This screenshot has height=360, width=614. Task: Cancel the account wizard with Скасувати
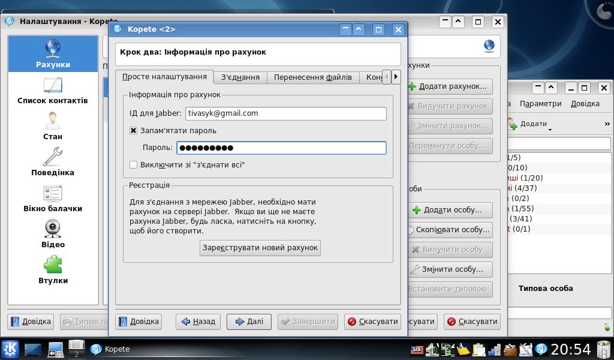click(x=373, y=322)
